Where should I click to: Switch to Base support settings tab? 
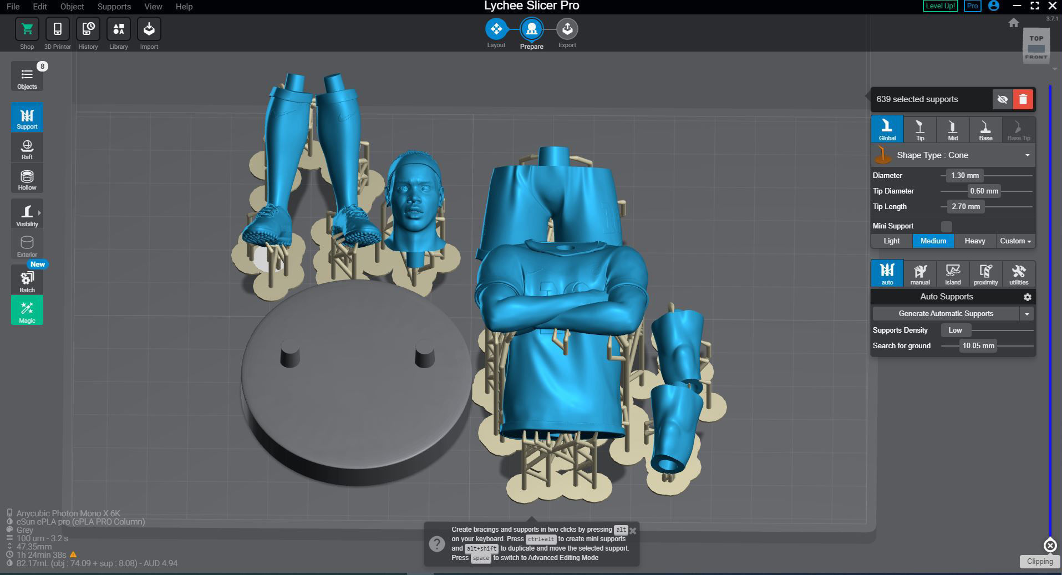click(985, 130)
